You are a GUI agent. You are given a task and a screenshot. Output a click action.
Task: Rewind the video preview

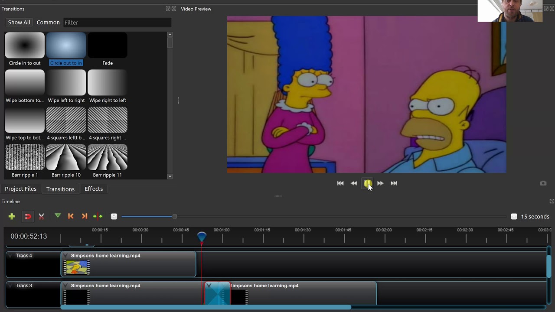pos(354,183)
